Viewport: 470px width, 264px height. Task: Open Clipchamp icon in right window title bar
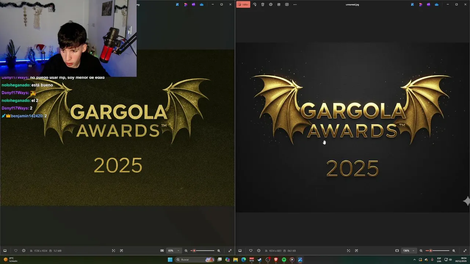[x=429, y=4]
